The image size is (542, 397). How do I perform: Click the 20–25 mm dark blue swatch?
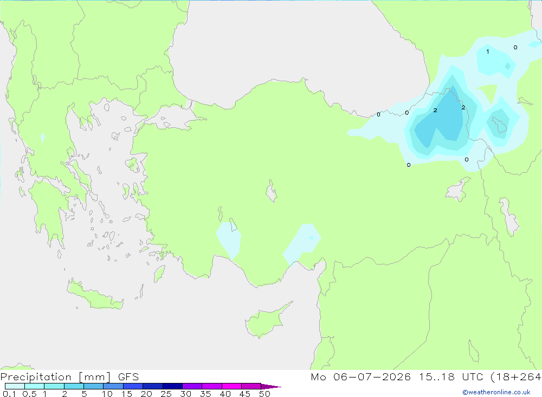pyautogui.click(x=153, y=386)
